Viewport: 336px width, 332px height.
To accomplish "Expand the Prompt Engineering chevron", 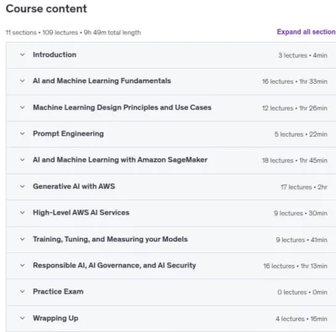I will [23, 134].
